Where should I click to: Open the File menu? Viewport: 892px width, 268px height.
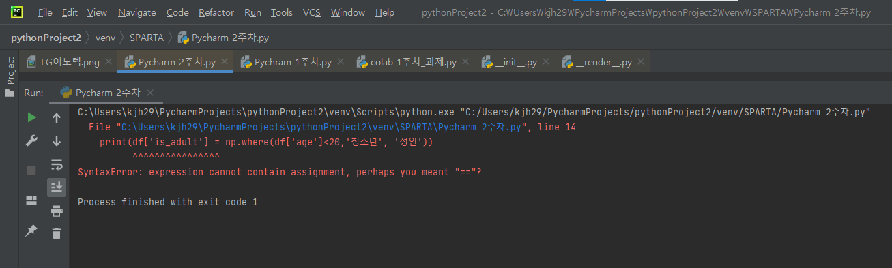click(45, 12)
